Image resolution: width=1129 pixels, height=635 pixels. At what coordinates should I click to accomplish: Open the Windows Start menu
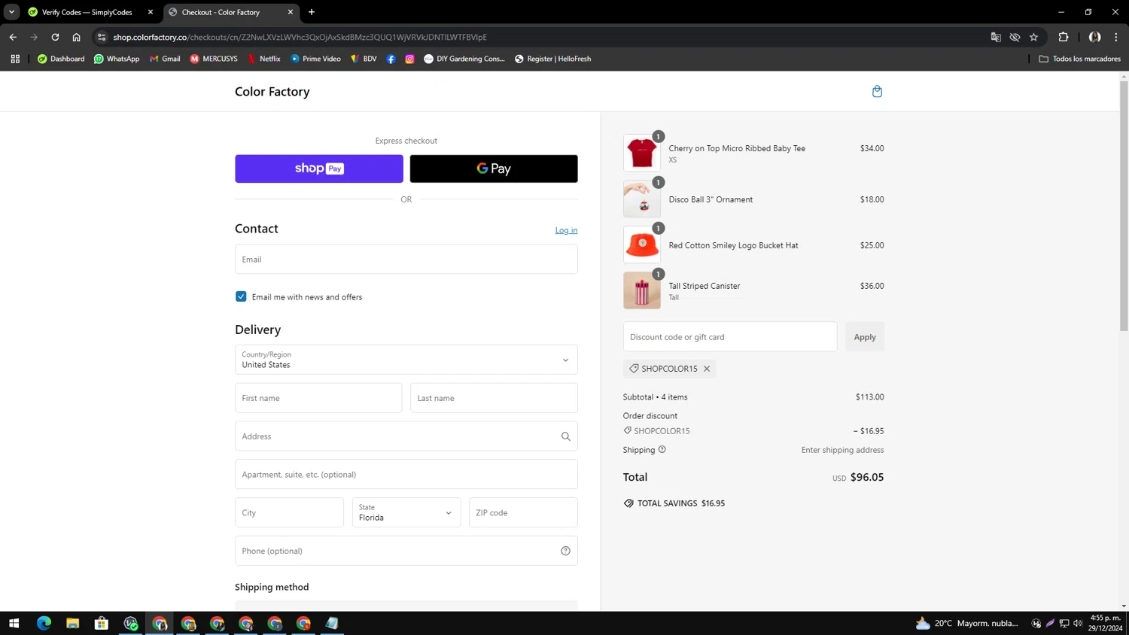tap(14, 623)
